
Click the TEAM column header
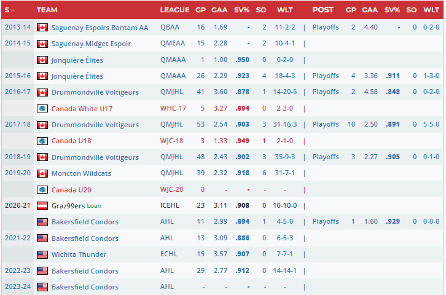point(47,10)
